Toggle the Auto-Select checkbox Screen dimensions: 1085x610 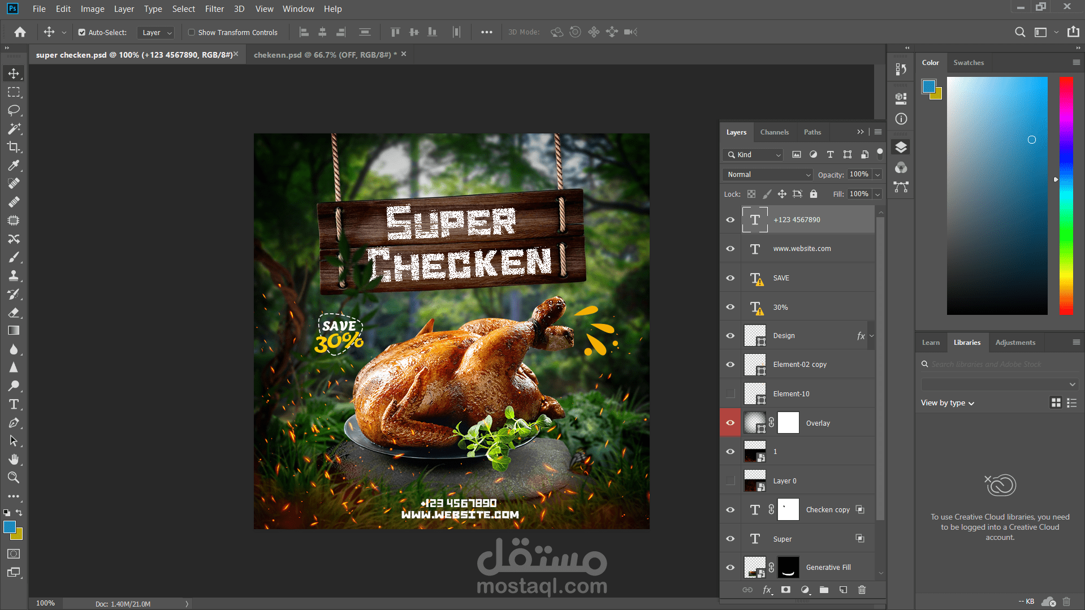coord(82,33)
